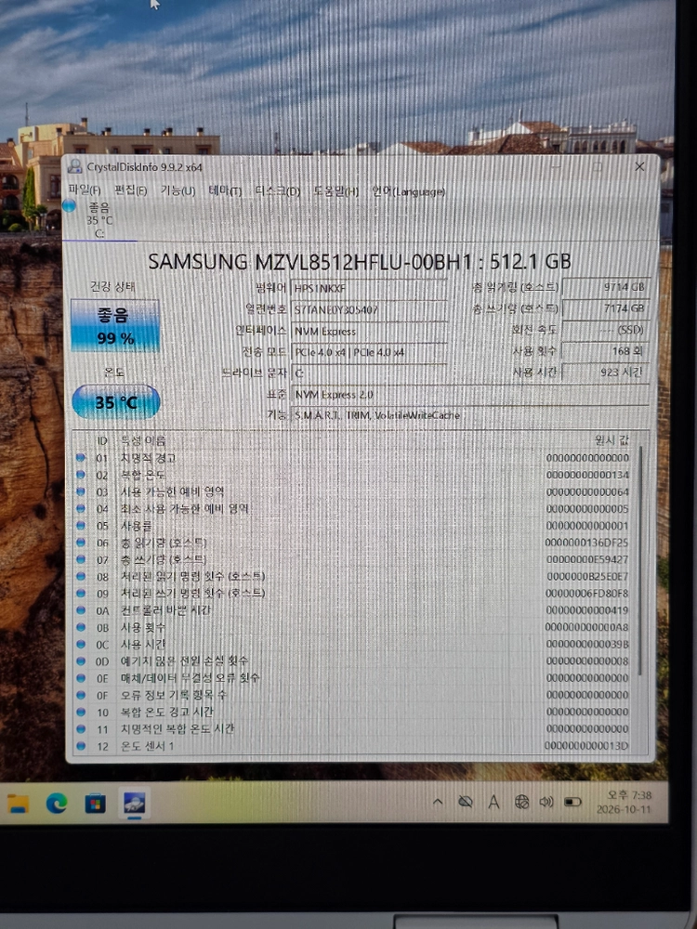Close the CrystalDiskInfo window
Viewport: 697px width, 929px height.
point(639,167)
